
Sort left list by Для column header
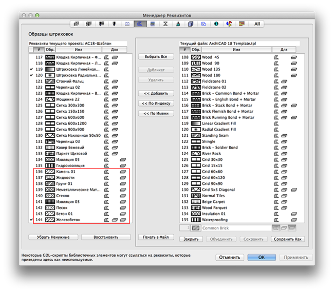(x=115, y=50)
